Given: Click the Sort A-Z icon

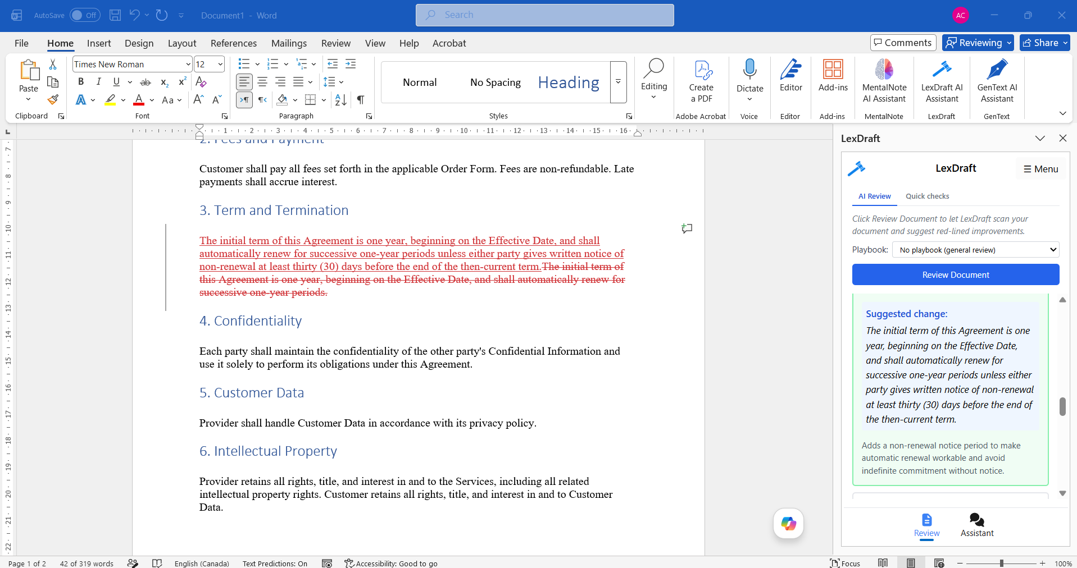Looking at the screenshot, I should (x=341, y=100).
